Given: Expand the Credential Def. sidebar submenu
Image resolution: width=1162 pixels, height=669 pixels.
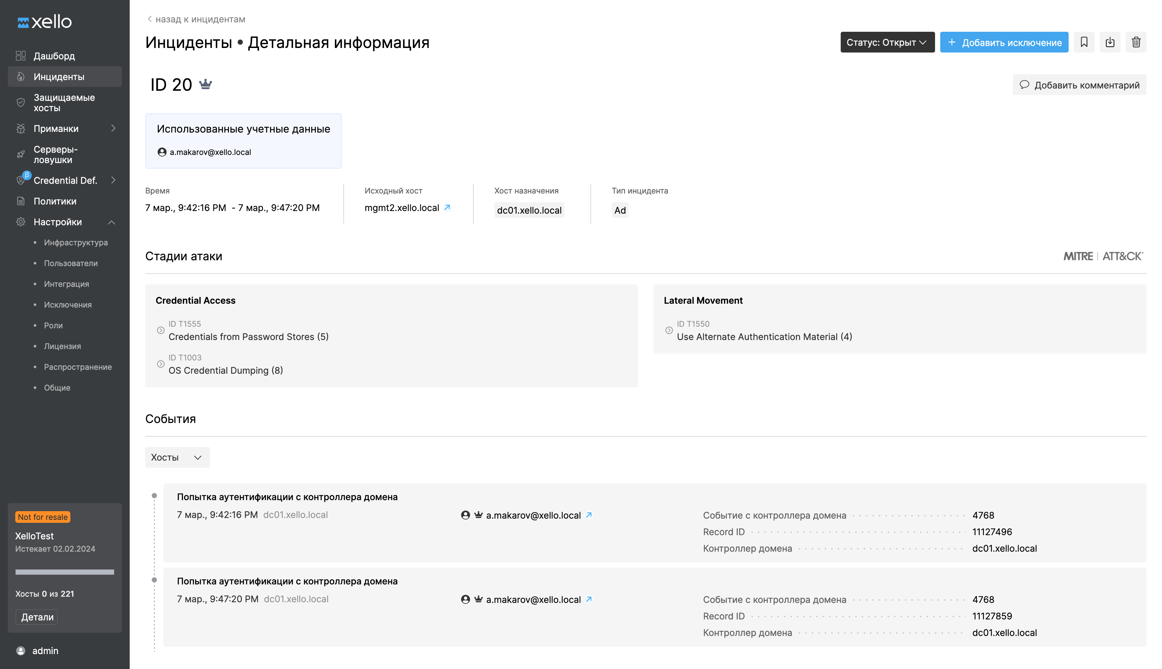Looking at the screenshot, I should (x=113, y=180).
